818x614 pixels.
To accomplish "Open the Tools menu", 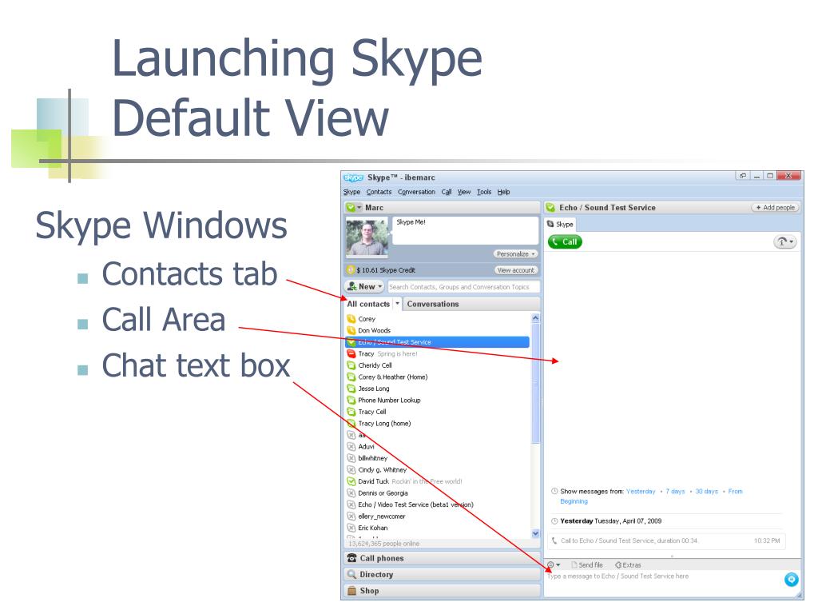I will (484, 192).
